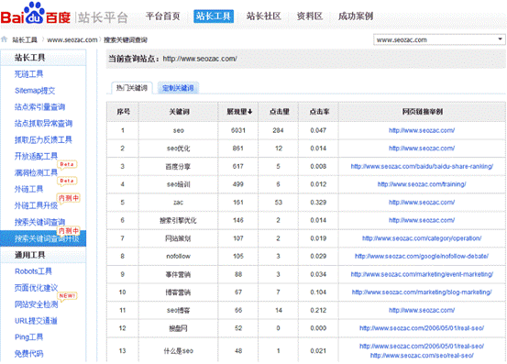Viewport: 507px width, 364px height.
Task: Open the marketing/blog-marketing URL link
Action: tap(422, 292)
